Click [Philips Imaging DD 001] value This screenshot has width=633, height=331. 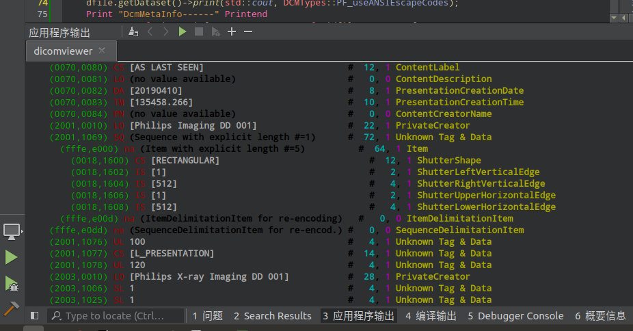point(193,126)
